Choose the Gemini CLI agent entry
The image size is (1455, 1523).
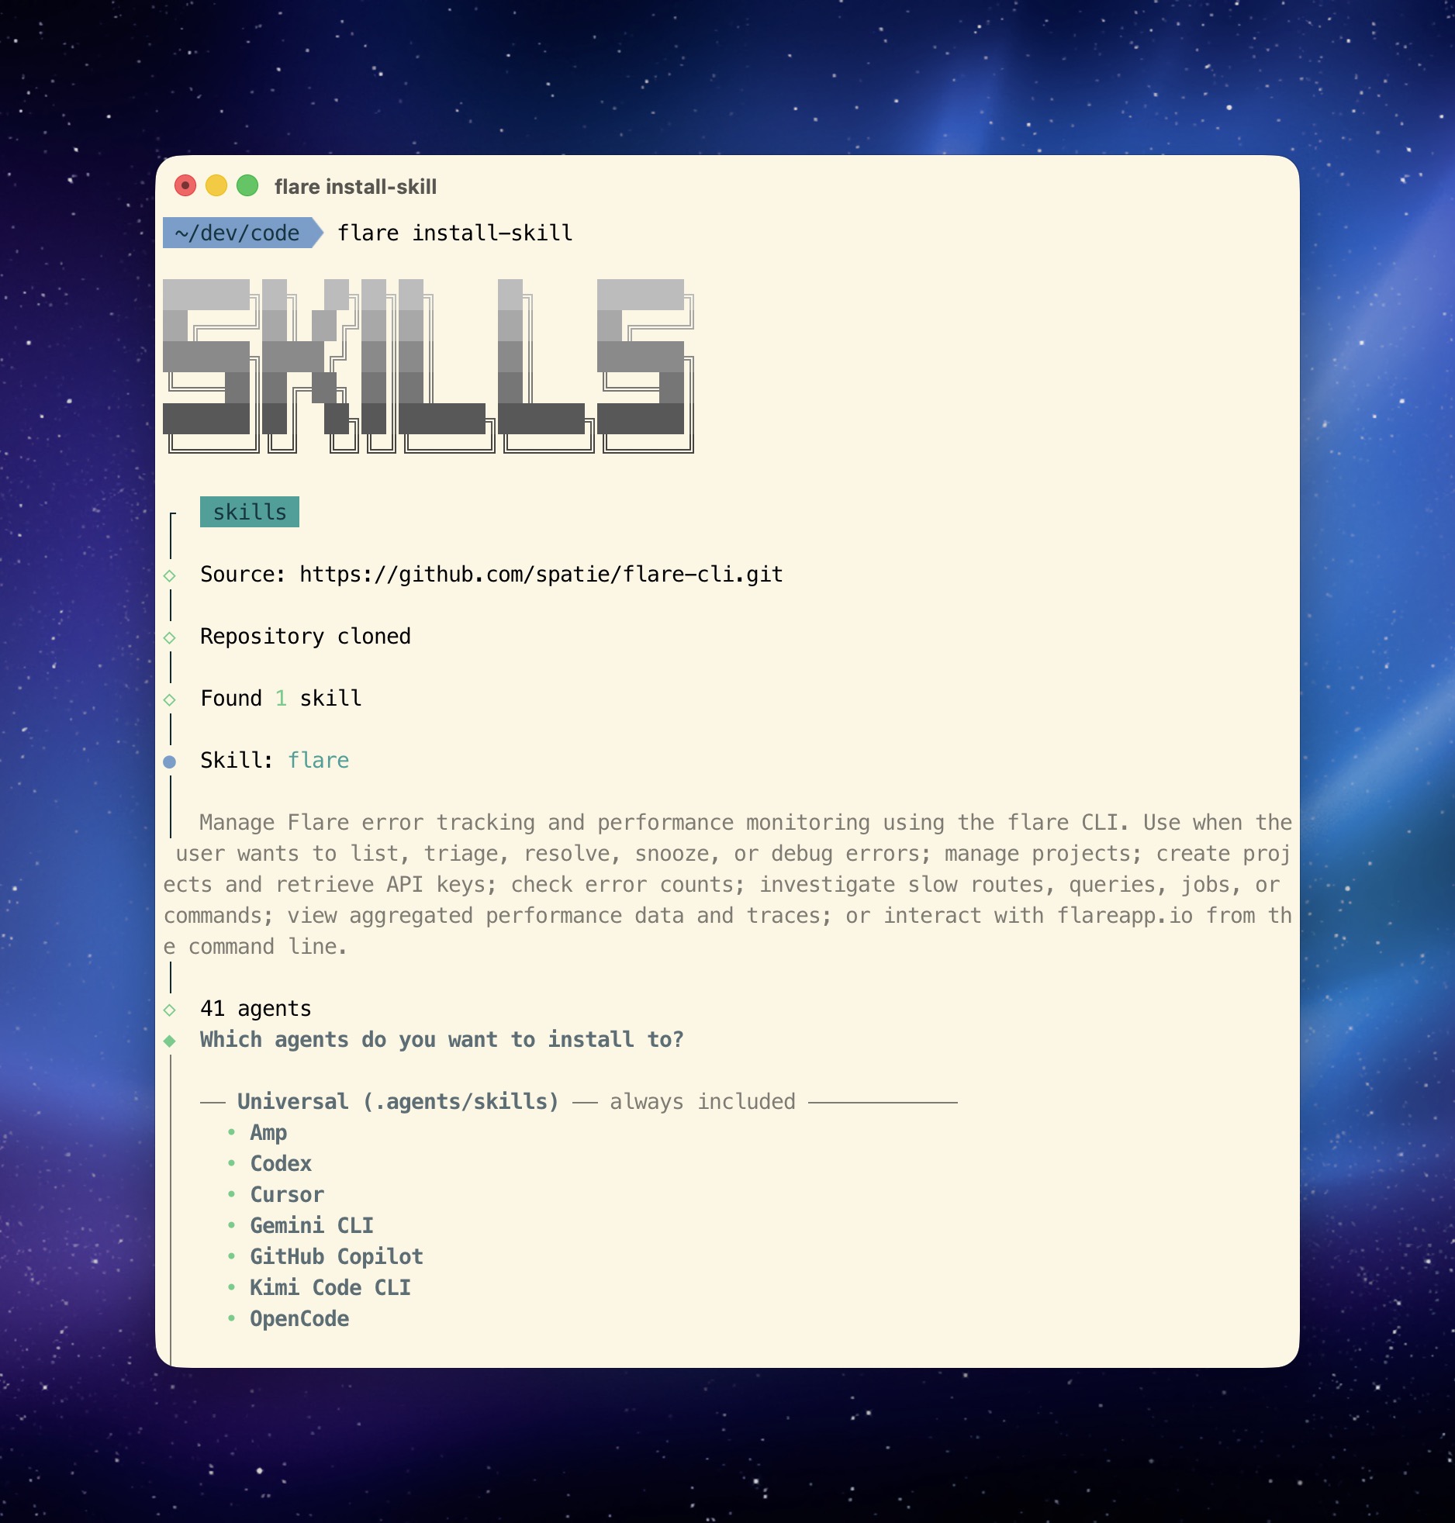pos(312,1226)
